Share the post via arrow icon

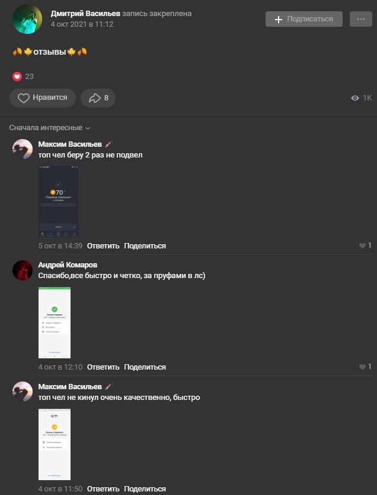(x=98, y=98)
